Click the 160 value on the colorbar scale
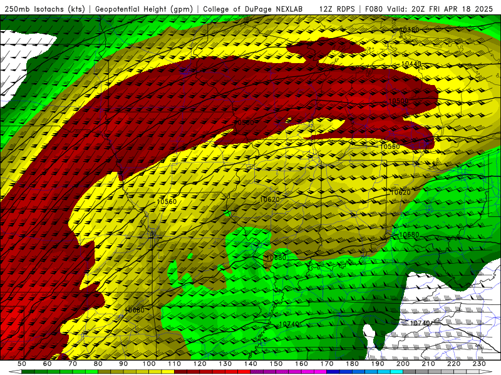501x375 pixels. [301, 364]
